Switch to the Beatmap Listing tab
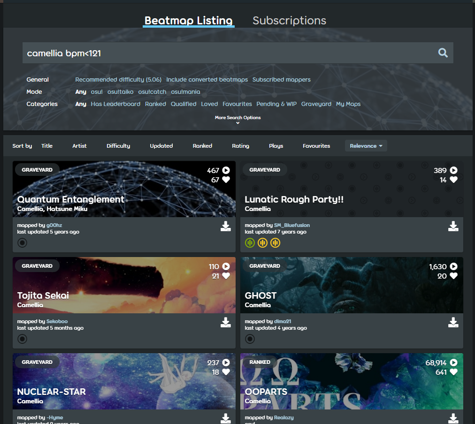Viewport: 475px width, 424px height. pos(188,20)
